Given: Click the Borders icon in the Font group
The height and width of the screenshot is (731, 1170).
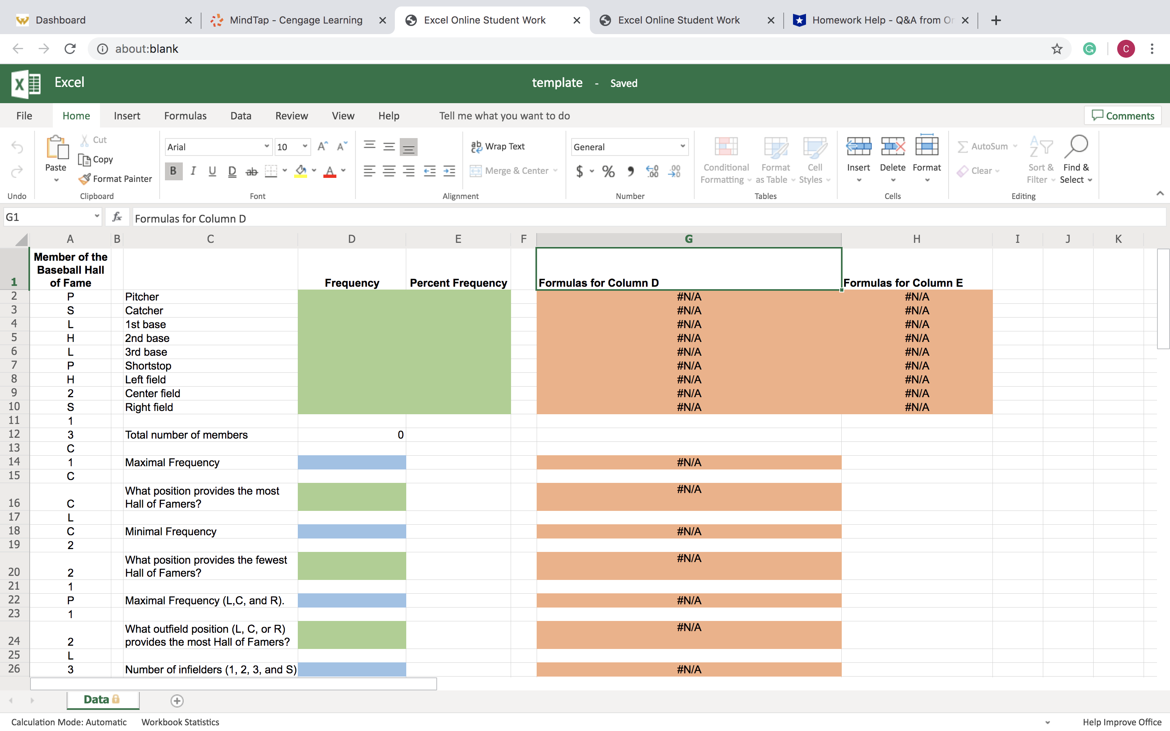Looking at the screenshot, I should [x=271, y=171].
